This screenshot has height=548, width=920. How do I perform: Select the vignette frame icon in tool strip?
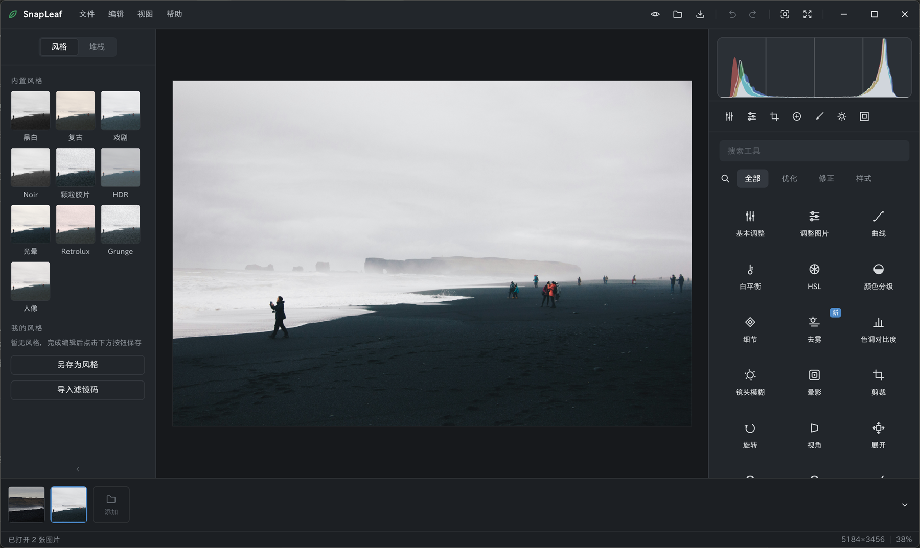tap(864, 116)
